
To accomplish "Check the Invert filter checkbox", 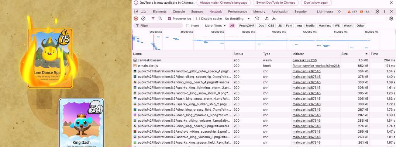I will click(187, 26).
